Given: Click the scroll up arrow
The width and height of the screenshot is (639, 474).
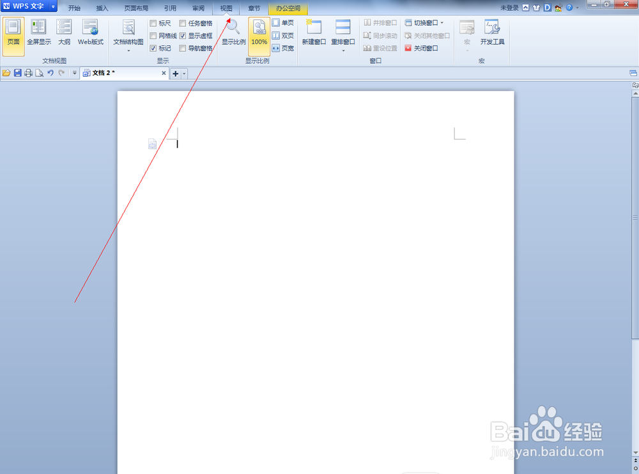Looking at the screenshot, I should 635,93.
